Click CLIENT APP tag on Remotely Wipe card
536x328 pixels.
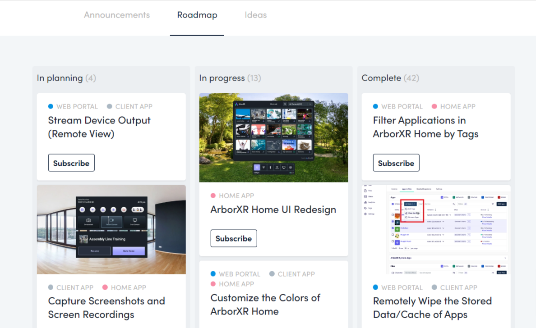click(455, 287)
